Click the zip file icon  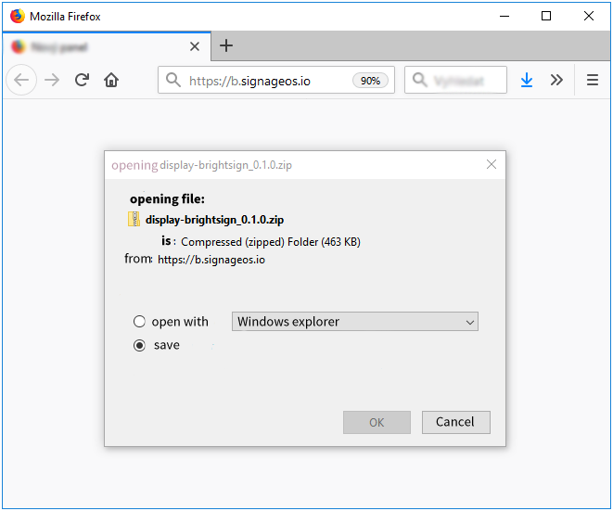coord(134,220)
